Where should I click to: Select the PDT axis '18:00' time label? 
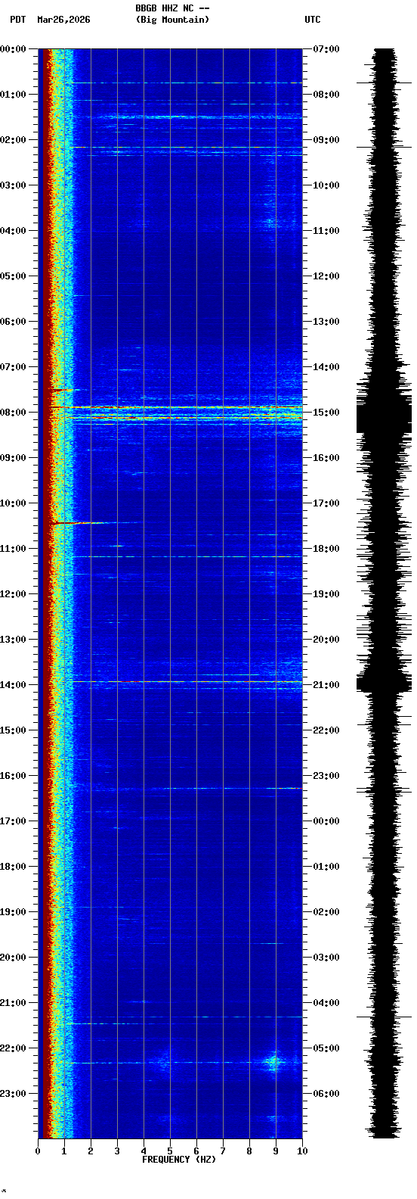click(13, 867)
